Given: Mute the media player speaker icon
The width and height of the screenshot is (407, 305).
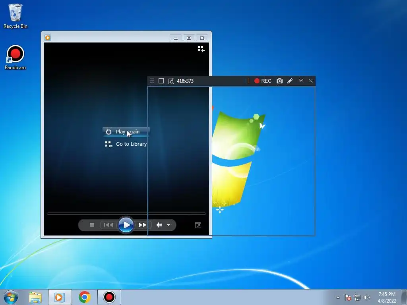Looking at the screenshot, I should tap(159, 225).
